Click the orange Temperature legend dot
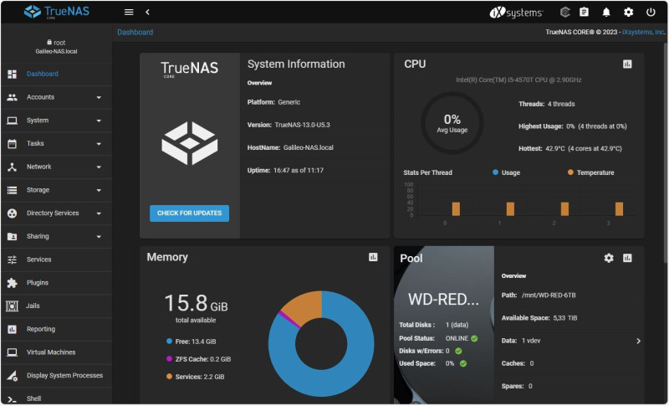The width and height of the screenshot is (669, 406). click(x=570, y=172)
